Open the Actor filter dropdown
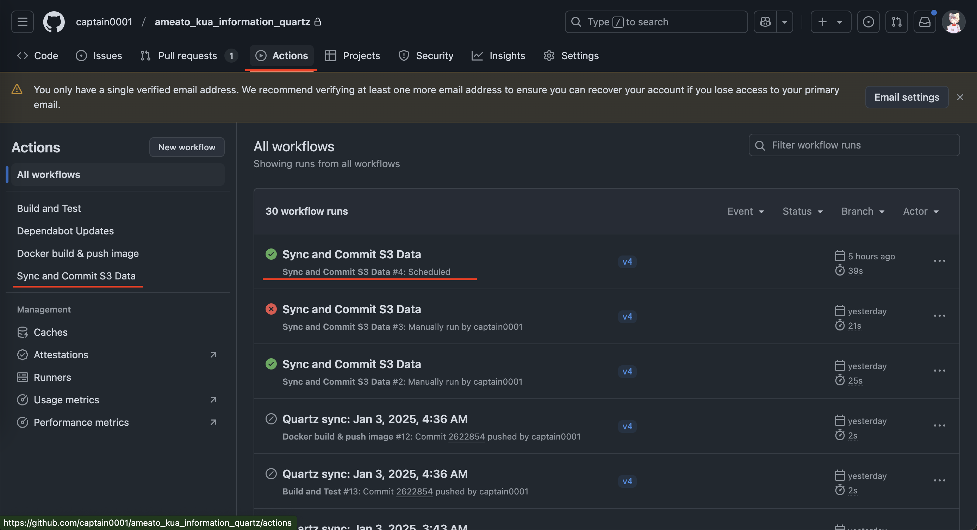This screenshot has width=977, height=530. pyautogui.click(x=921, y=212)
